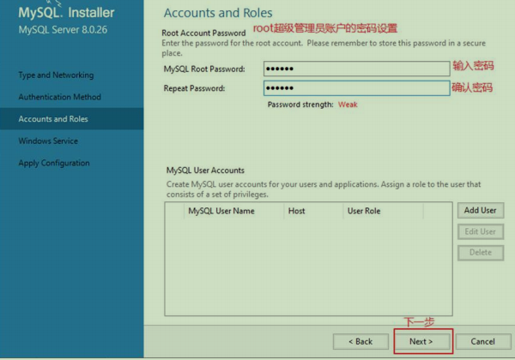Image resolution: width=515 pixels, height=360 pixels.
Task: Click the MySQL Installer logo title
Action: pyautogui.click(x=66, y=13)
